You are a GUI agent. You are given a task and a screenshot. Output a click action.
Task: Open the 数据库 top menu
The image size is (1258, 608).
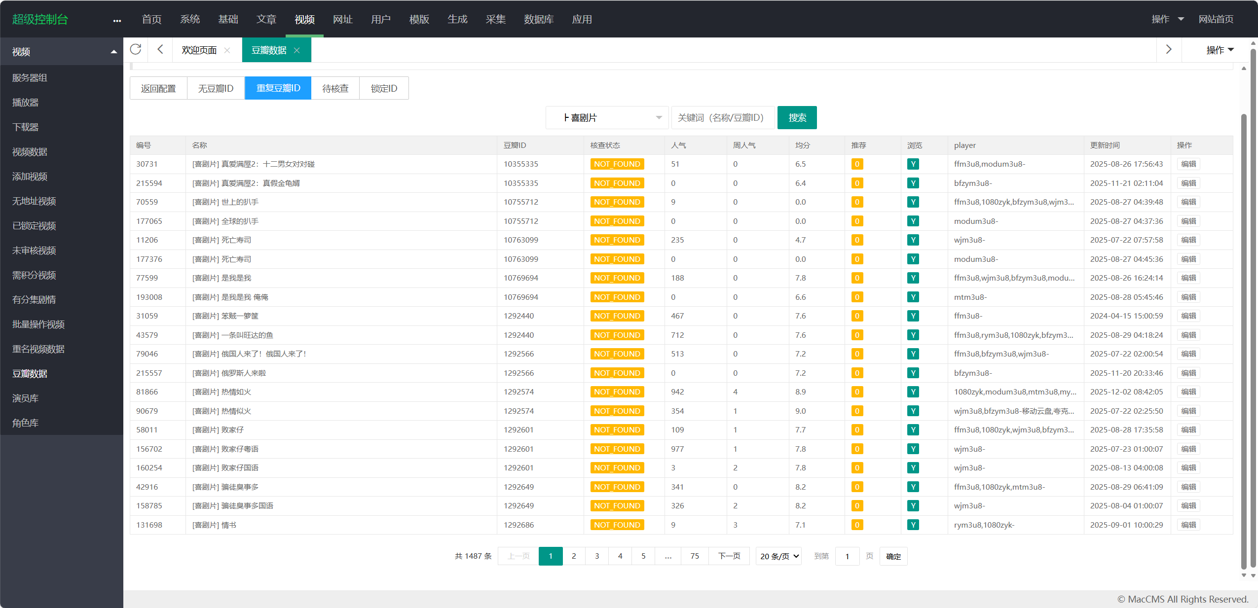coord(538,19)
